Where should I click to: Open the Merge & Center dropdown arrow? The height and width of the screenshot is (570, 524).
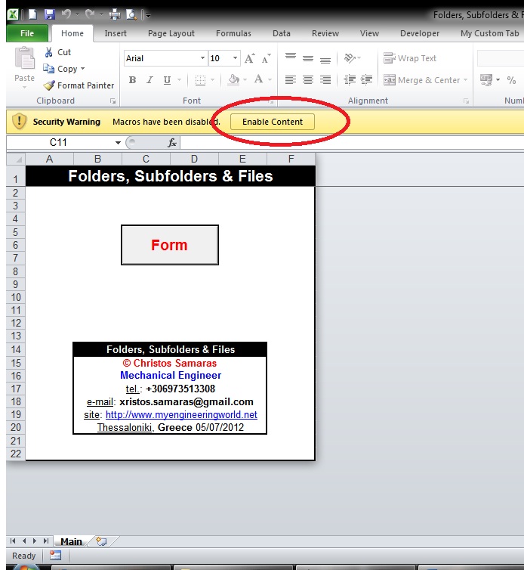pyautogui.click(x=465, y=80)
